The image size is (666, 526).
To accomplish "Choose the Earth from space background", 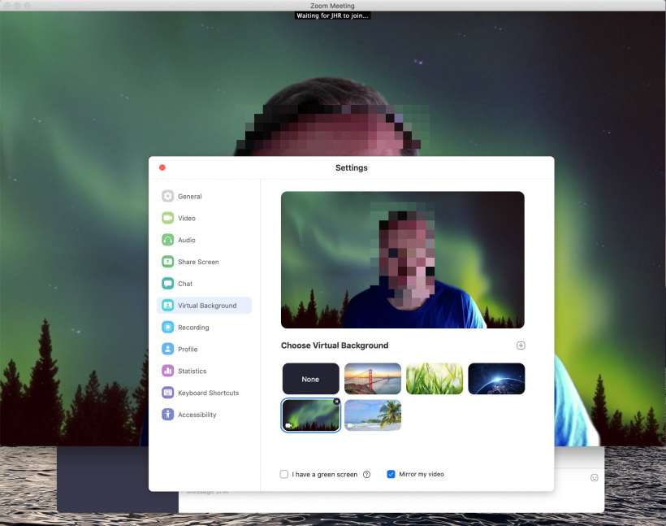I will click(x=496, y=379).
